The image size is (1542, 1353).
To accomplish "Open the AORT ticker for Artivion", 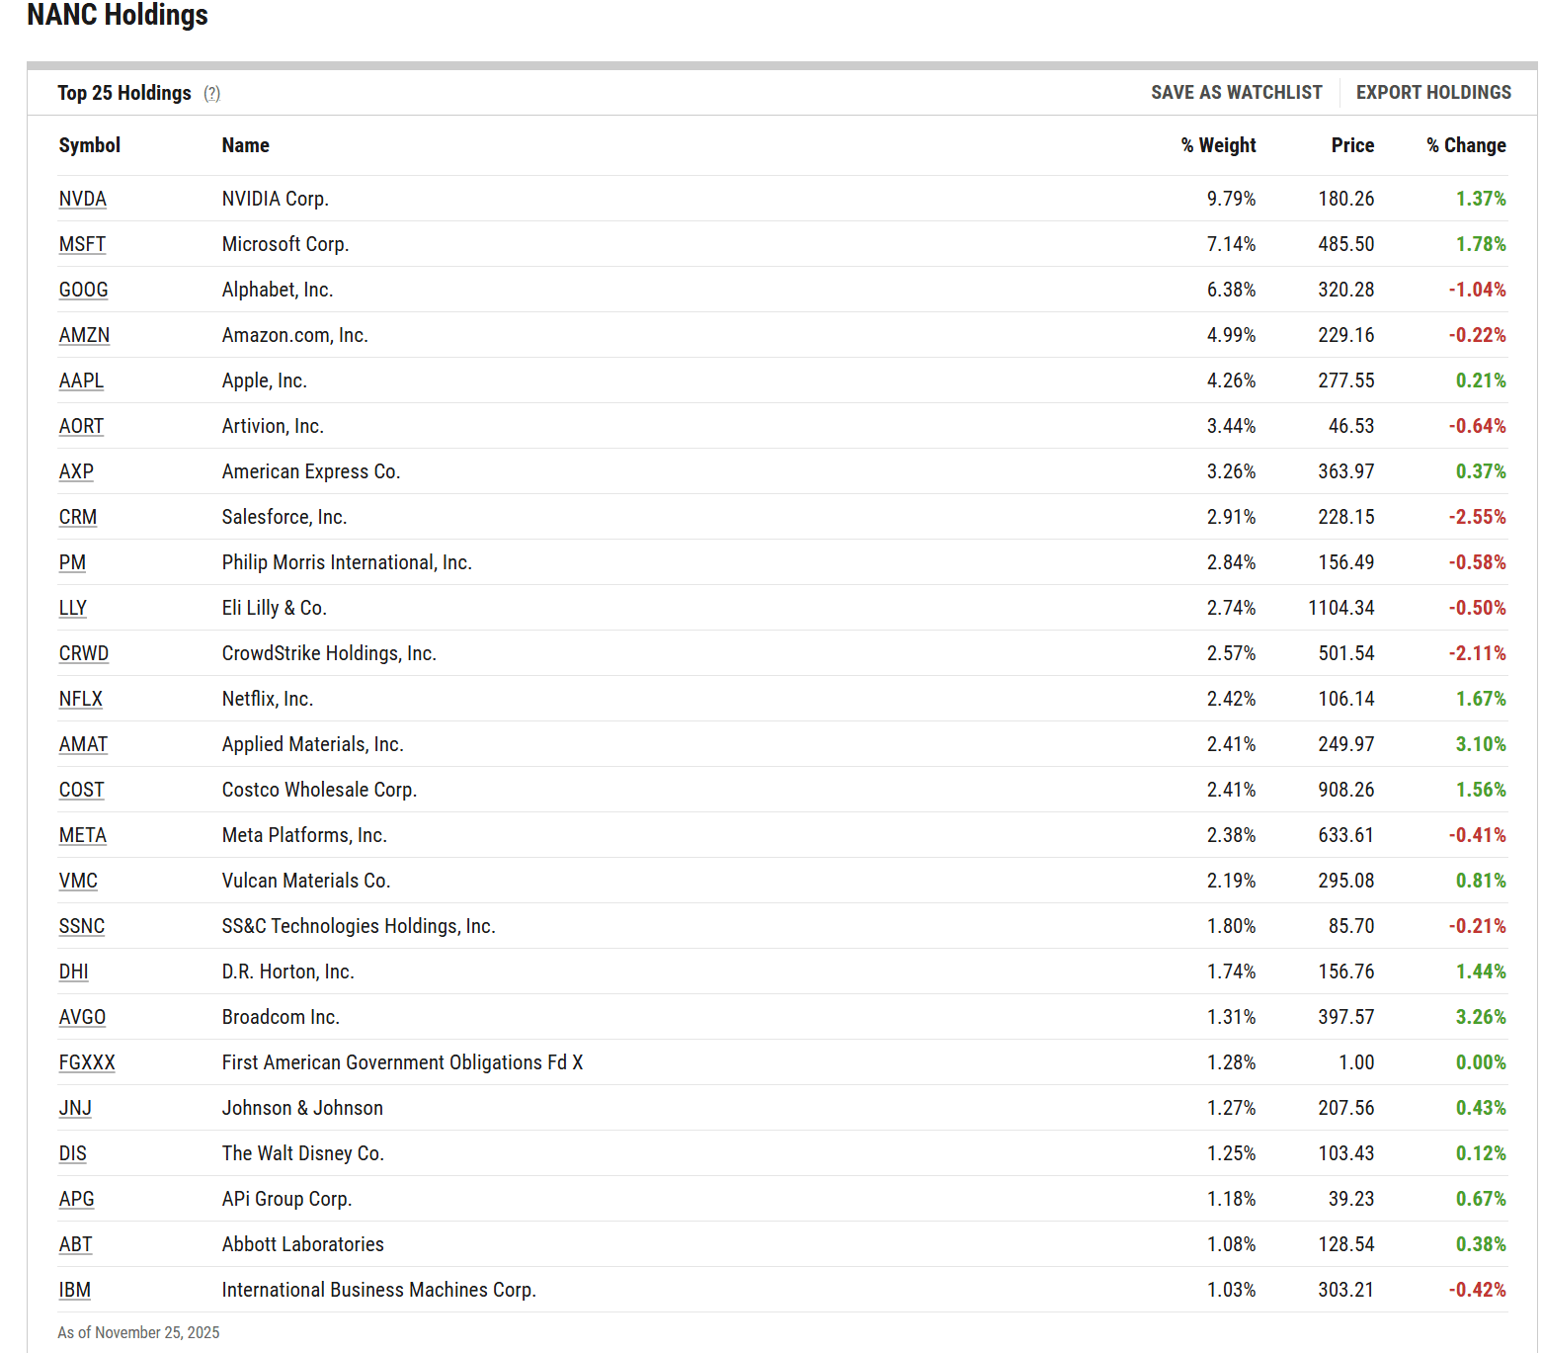I will tap(81, 426).
